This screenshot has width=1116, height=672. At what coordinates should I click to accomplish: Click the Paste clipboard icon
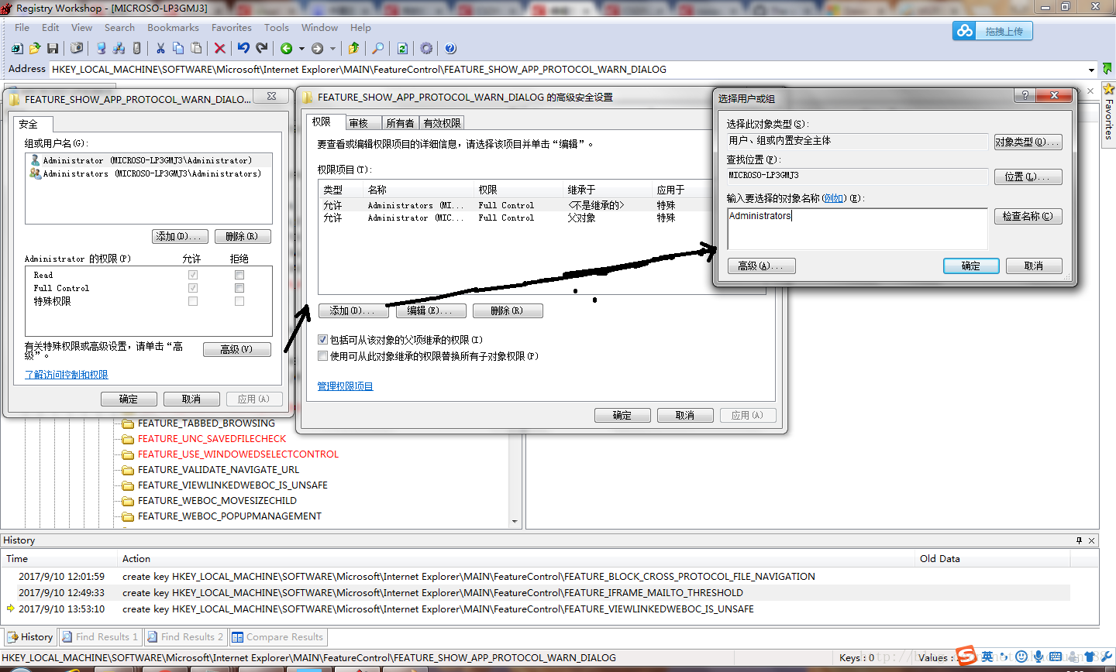(196, 49)
